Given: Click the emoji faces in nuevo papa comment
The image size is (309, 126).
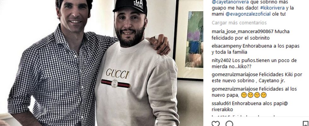Looking at the screenshot, I should coord(254,95).
